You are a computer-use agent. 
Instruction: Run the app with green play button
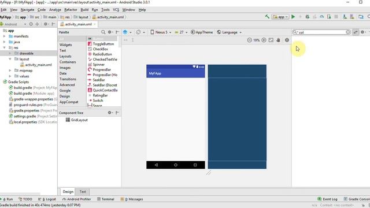pos(293,17)
